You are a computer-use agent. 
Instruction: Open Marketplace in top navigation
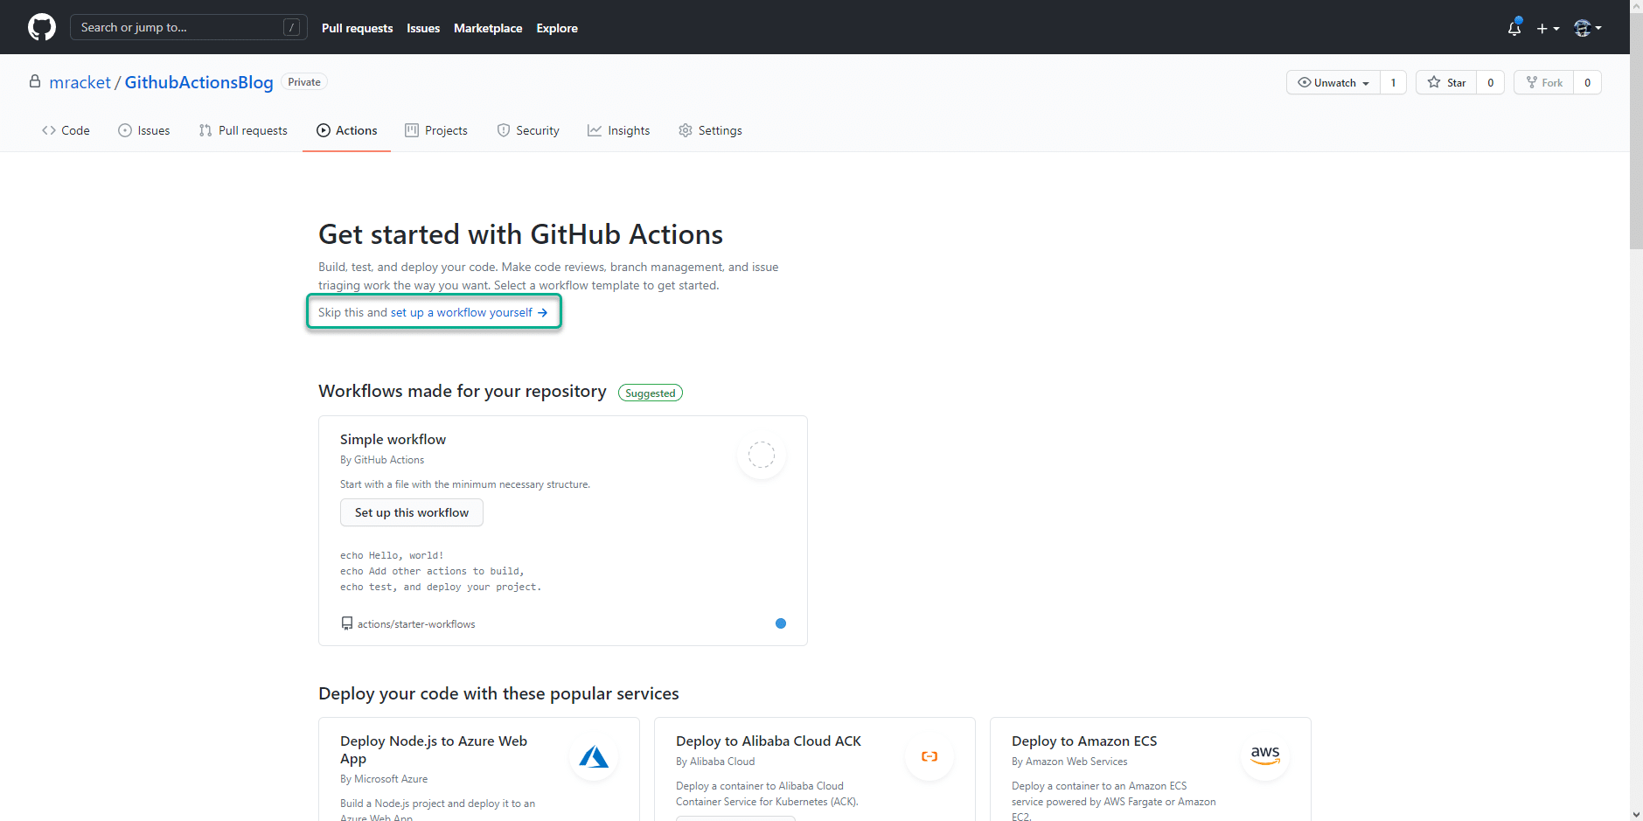coord(488,28)
